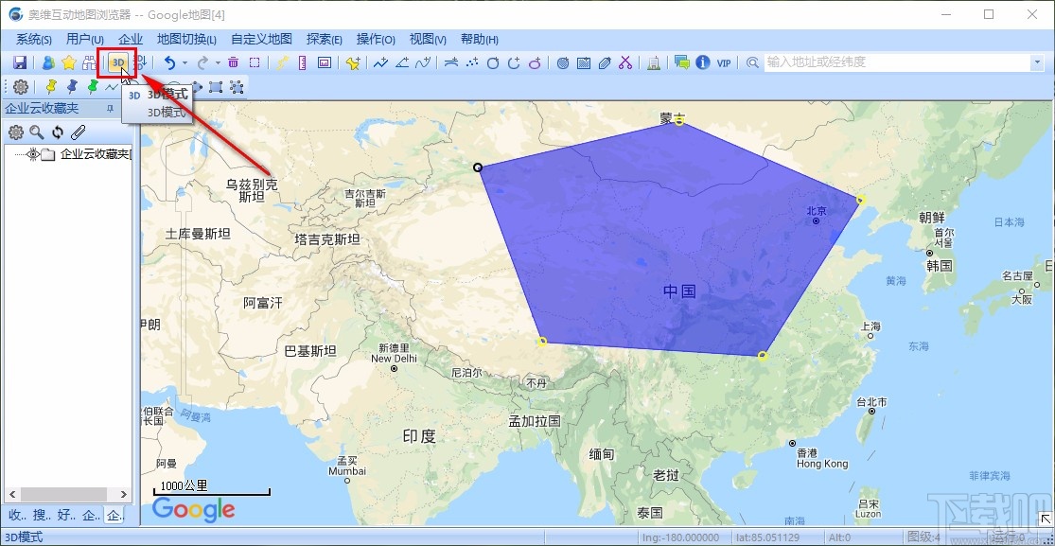Open the user account icon
This screenshot has width=1055, height=546.
(x=48, y=62)
